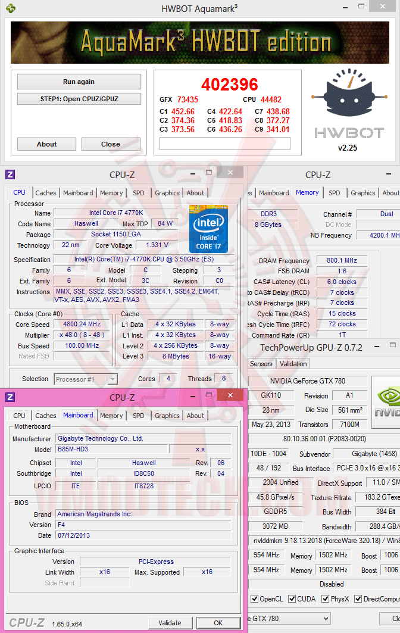Toggle the DirectCompute checkbox in GPU-Z
The image size is (400, 633).
[358, 598]
